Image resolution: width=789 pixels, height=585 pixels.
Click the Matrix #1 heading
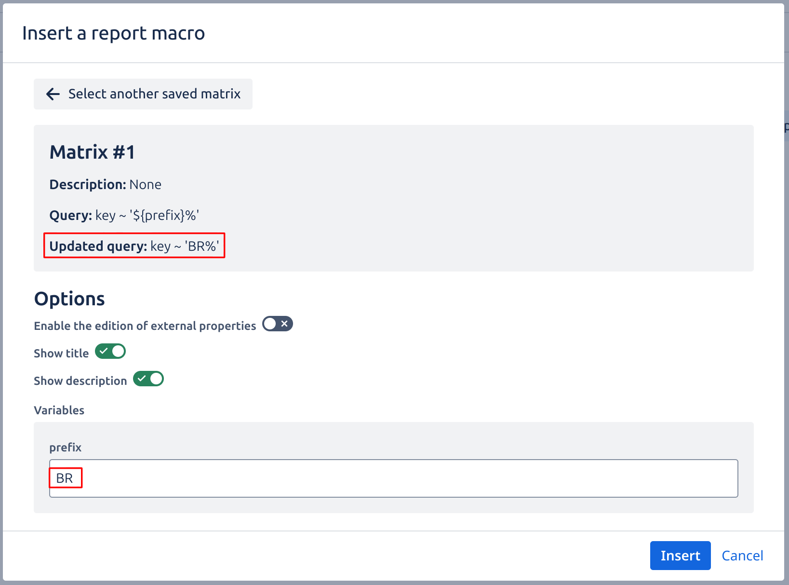tap(92, 152)
